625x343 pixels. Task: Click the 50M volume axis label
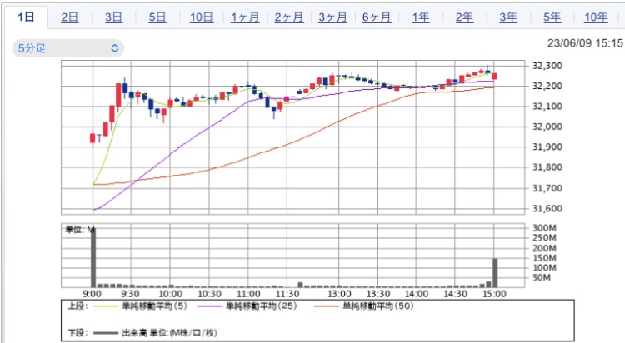tap(542, 278)
